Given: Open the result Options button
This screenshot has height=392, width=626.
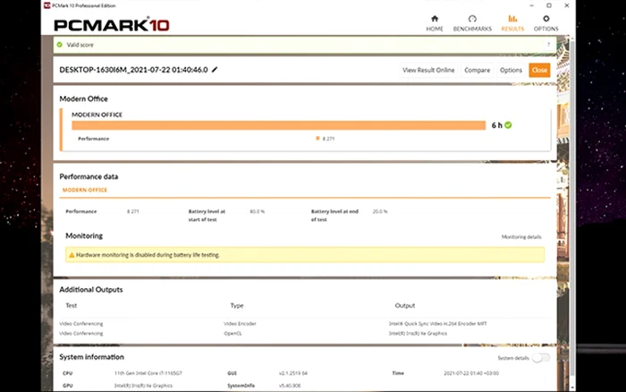Looking at the screenshot, I should [x=511, y=70].
